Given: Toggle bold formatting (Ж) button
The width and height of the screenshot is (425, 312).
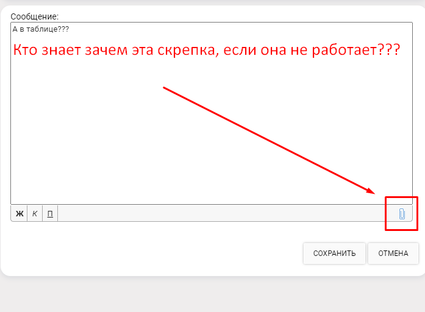Looking at the screenshot, I should click(19, 213).
